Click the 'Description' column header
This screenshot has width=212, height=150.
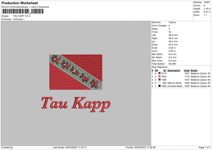pos(174,70)
